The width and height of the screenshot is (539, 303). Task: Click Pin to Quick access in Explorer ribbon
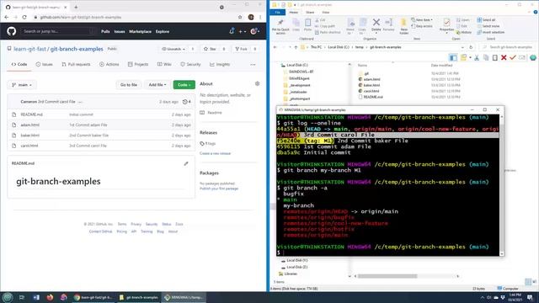tap(280, 26)
